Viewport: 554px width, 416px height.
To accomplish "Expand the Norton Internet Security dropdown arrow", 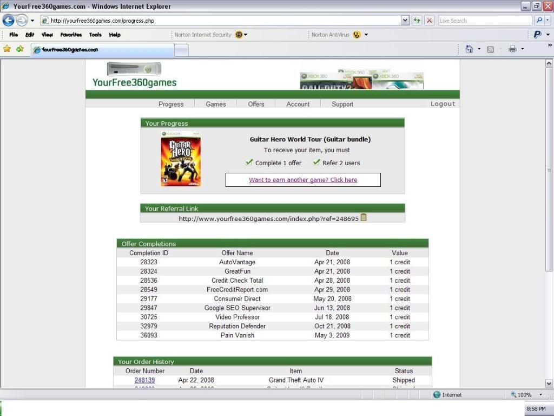I will coord(246,35).
